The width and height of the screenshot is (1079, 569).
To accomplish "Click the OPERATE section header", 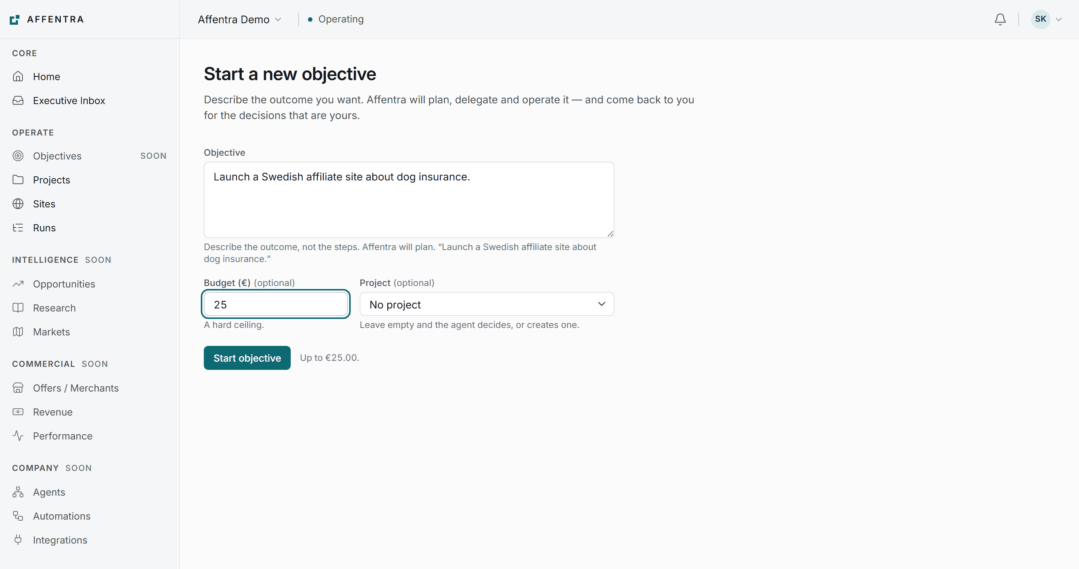I will coord(33,133).
